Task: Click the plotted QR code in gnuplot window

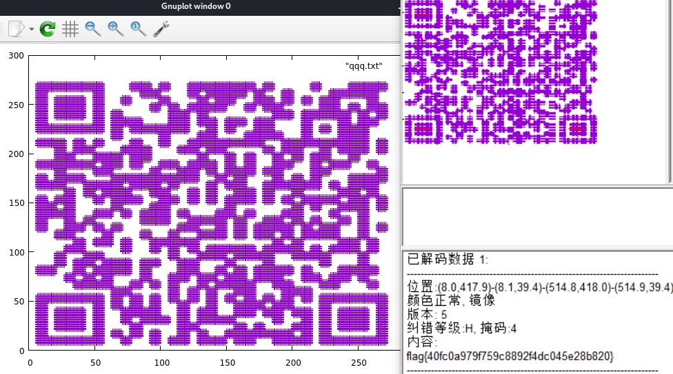Action: [x=212, y=213]
